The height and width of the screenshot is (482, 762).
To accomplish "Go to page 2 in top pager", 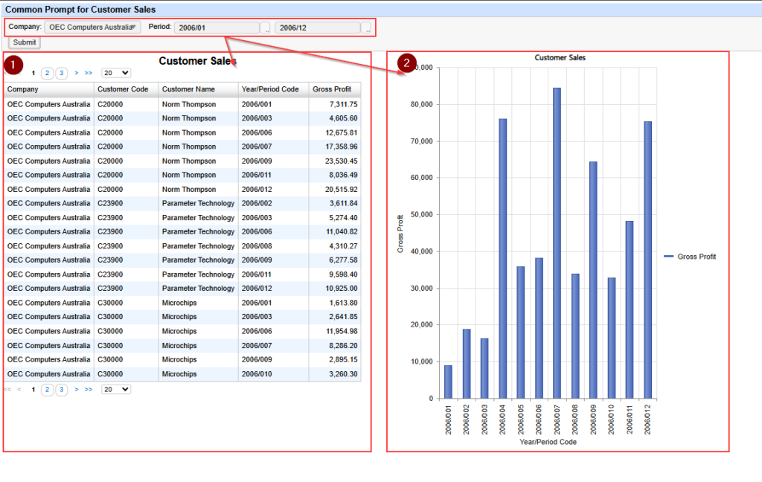I will pos(47,73).
